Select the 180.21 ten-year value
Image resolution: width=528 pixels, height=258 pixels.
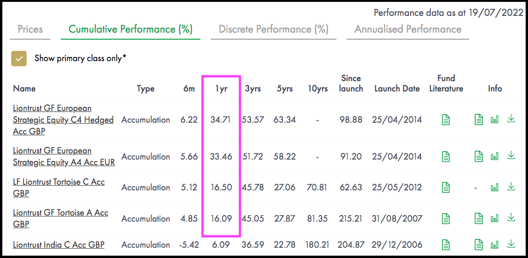[318, 244]
